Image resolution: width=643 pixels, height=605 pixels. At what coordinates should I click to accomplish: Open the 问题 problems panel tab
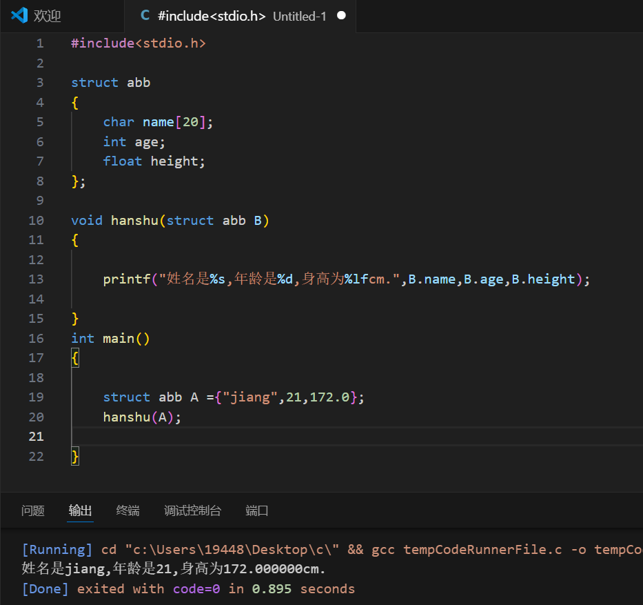click(x=33, y=510)
